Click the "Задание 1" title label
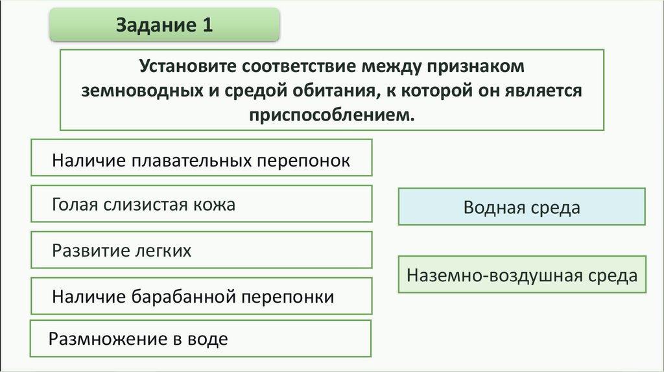 tap(165, 26)
